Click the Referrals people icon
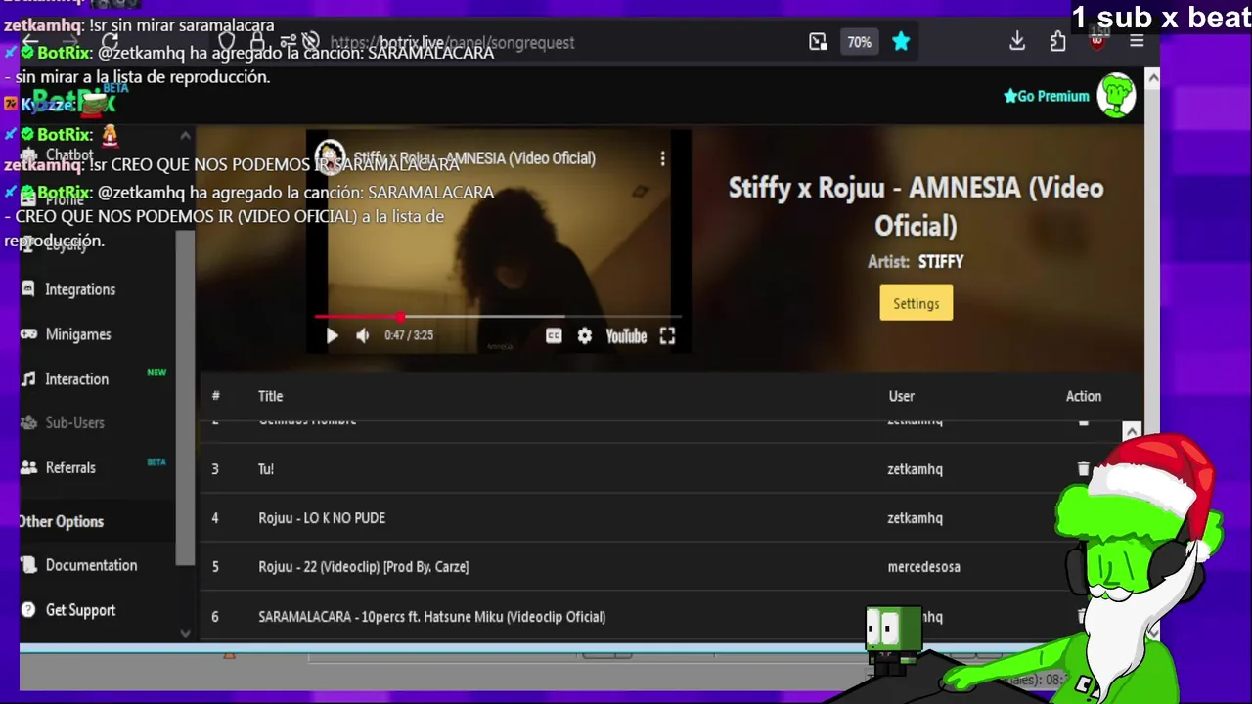This screenshot has height=704, width=1252. pos(28,467)
